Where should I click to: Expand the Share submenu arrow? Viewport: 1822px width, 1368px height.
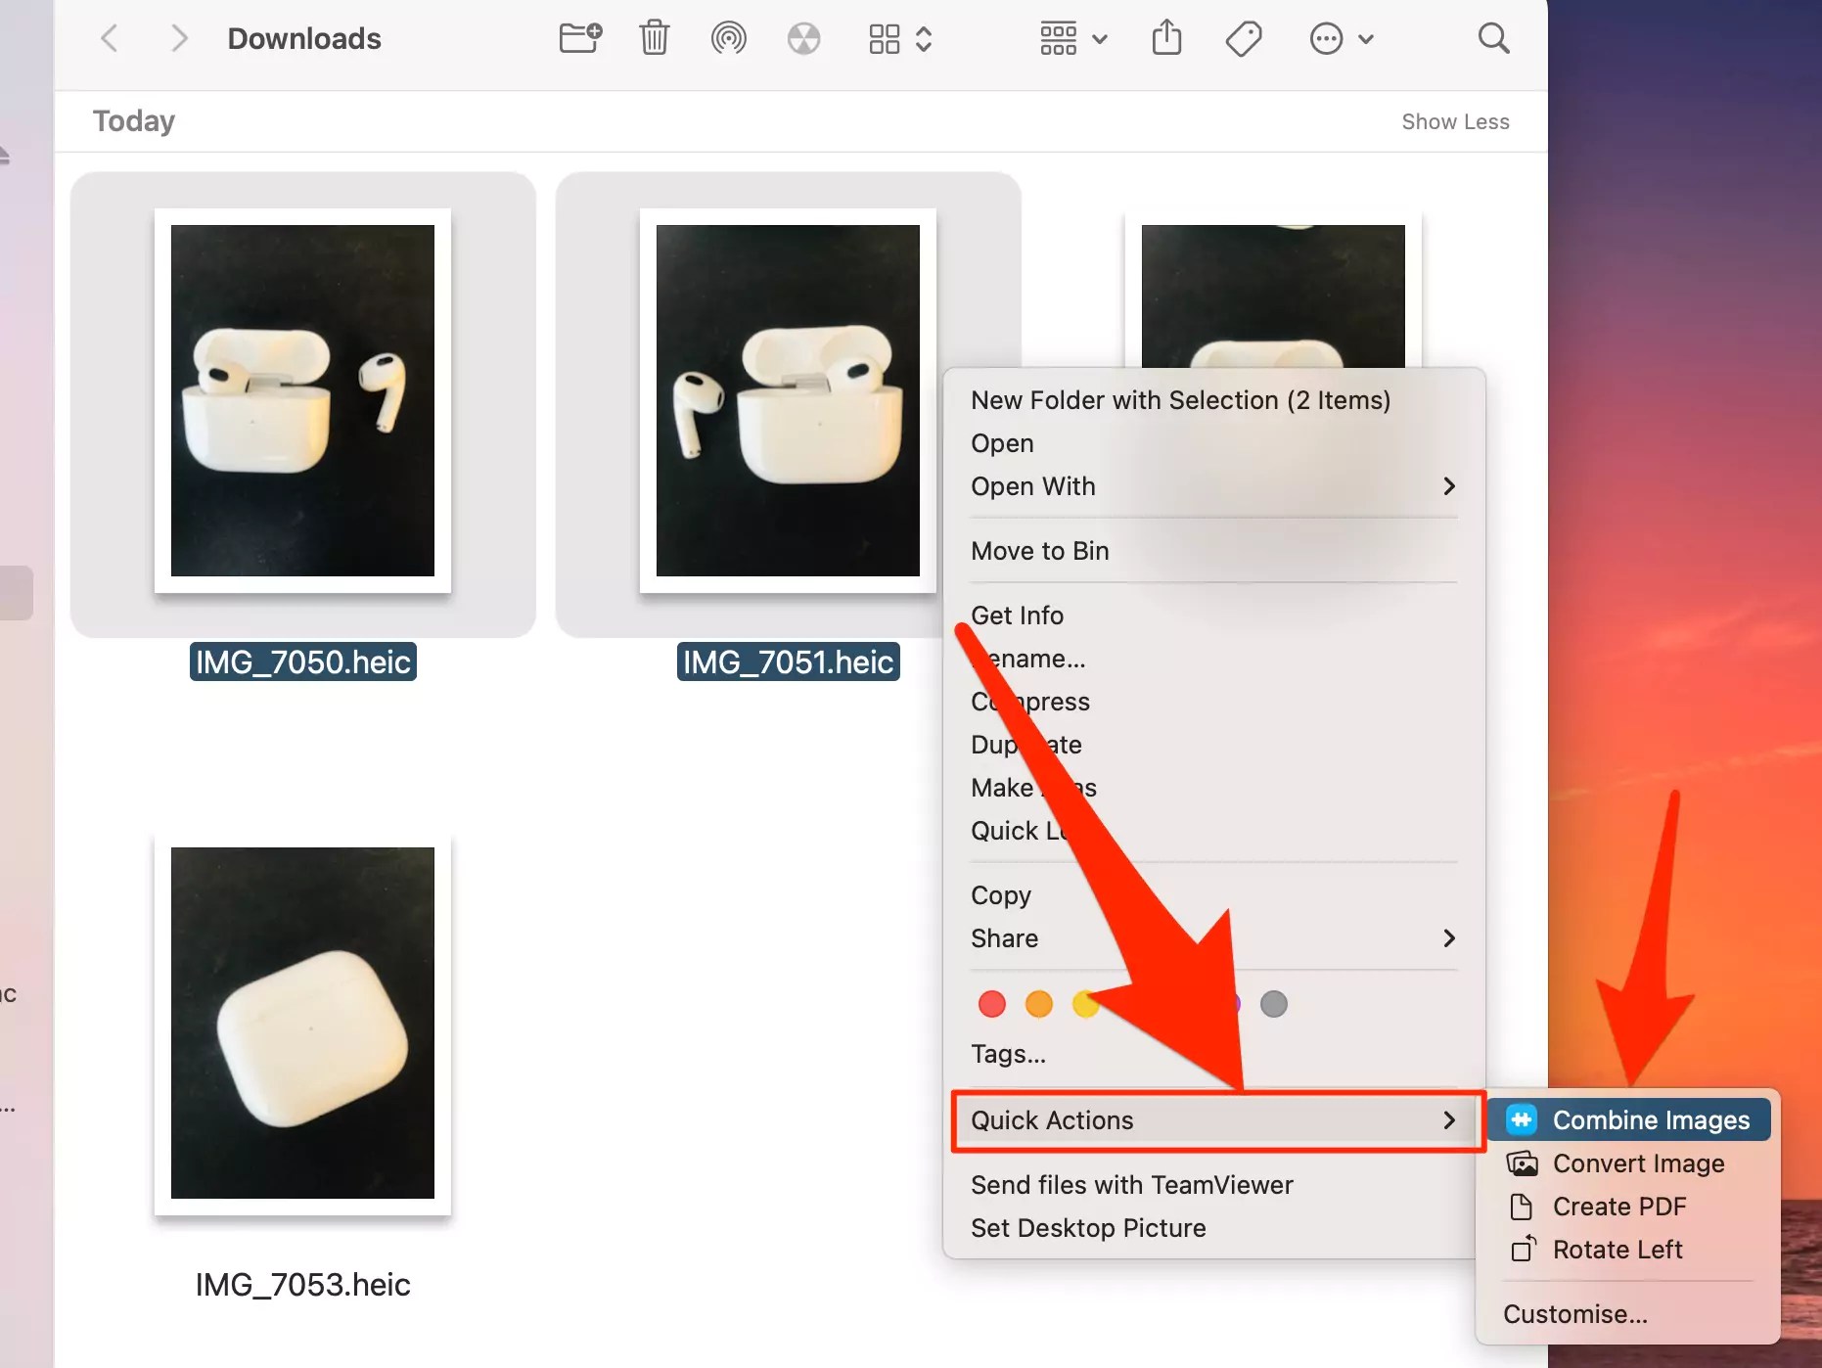click(x=1448, y=937)
